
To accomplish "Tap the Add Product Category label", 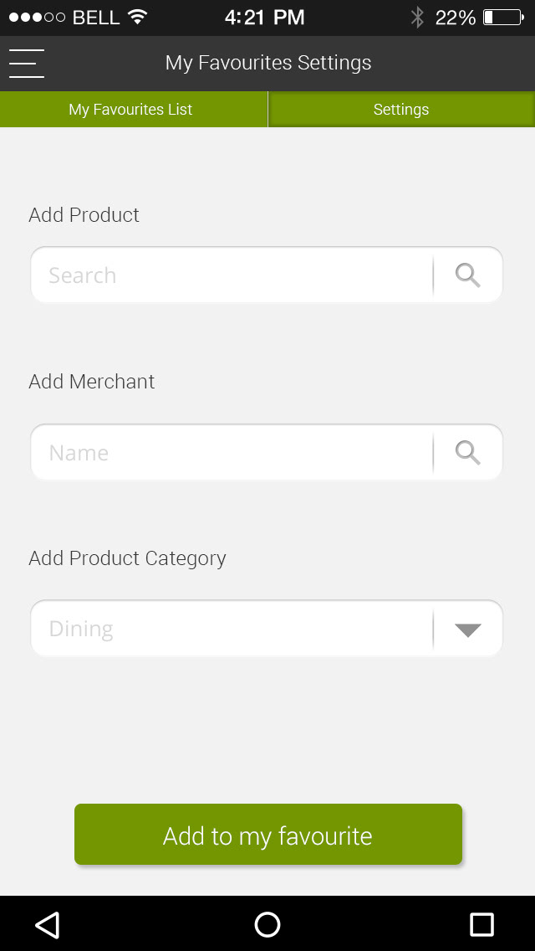I will coord(128,558).
